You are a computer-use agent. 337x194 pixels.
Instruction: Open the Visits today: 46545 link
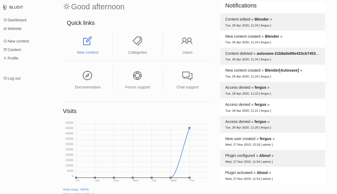coord(76,189)
